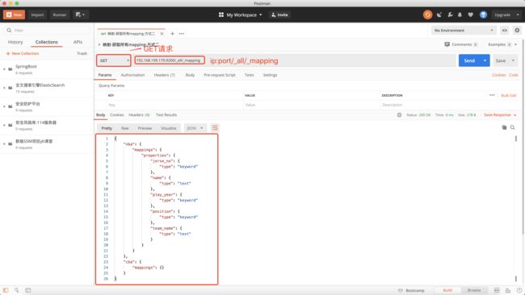525x295 pixels.
Task: Open the Postman console icon
Action: [28, 290]
